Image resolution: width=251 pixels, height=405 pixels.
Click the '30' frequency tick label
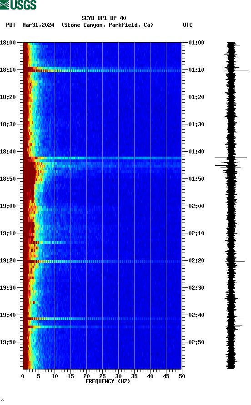pyautogui.click(x=118, y=376)
